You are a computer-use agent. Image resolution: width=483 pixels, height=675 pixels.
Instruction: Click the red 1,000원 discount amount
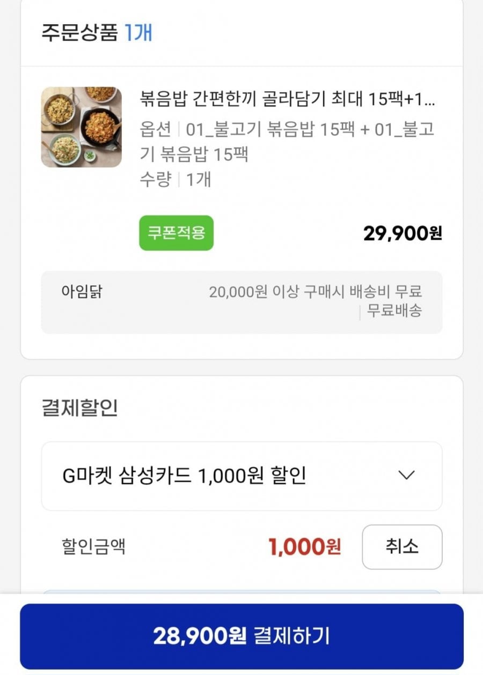304,547
